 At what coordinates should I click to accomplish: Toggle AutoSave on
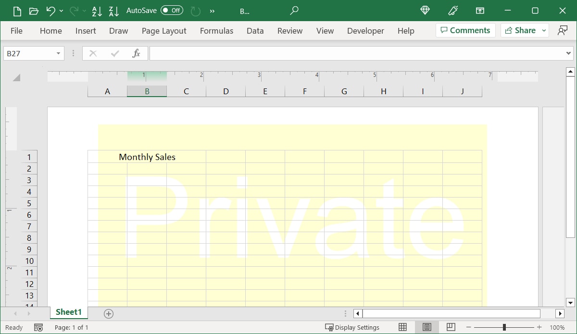171,10
